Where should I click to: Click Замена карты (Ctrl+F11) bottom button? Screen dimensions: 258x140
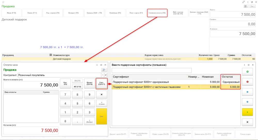click(203, 134)
